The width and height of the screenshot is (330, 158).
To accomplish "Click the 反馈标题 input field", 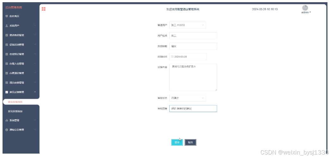I will click(193, 46).
